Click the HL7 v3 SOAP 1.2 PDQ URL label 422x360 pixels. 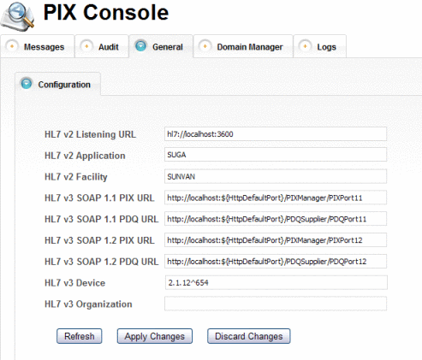point(101,262)
